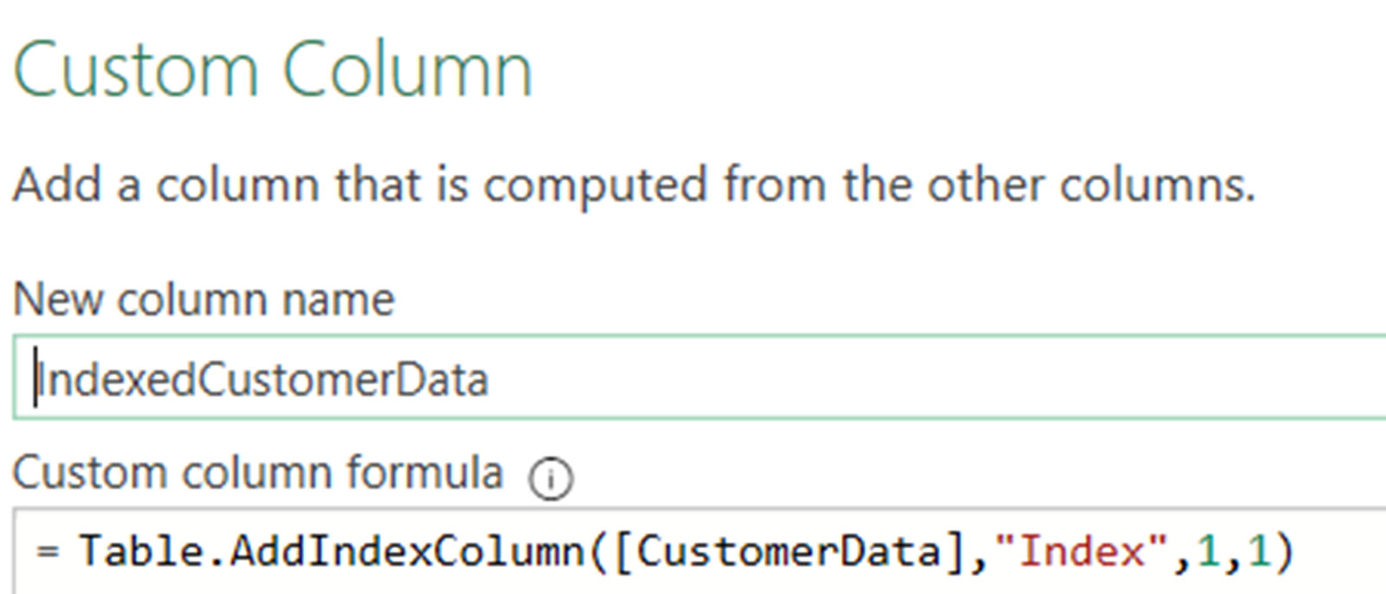Viewport: 1386px width, 594px height.
Task: Click the dialog description about computed columns
Action: pyautogui.click(x=633, y=184)
